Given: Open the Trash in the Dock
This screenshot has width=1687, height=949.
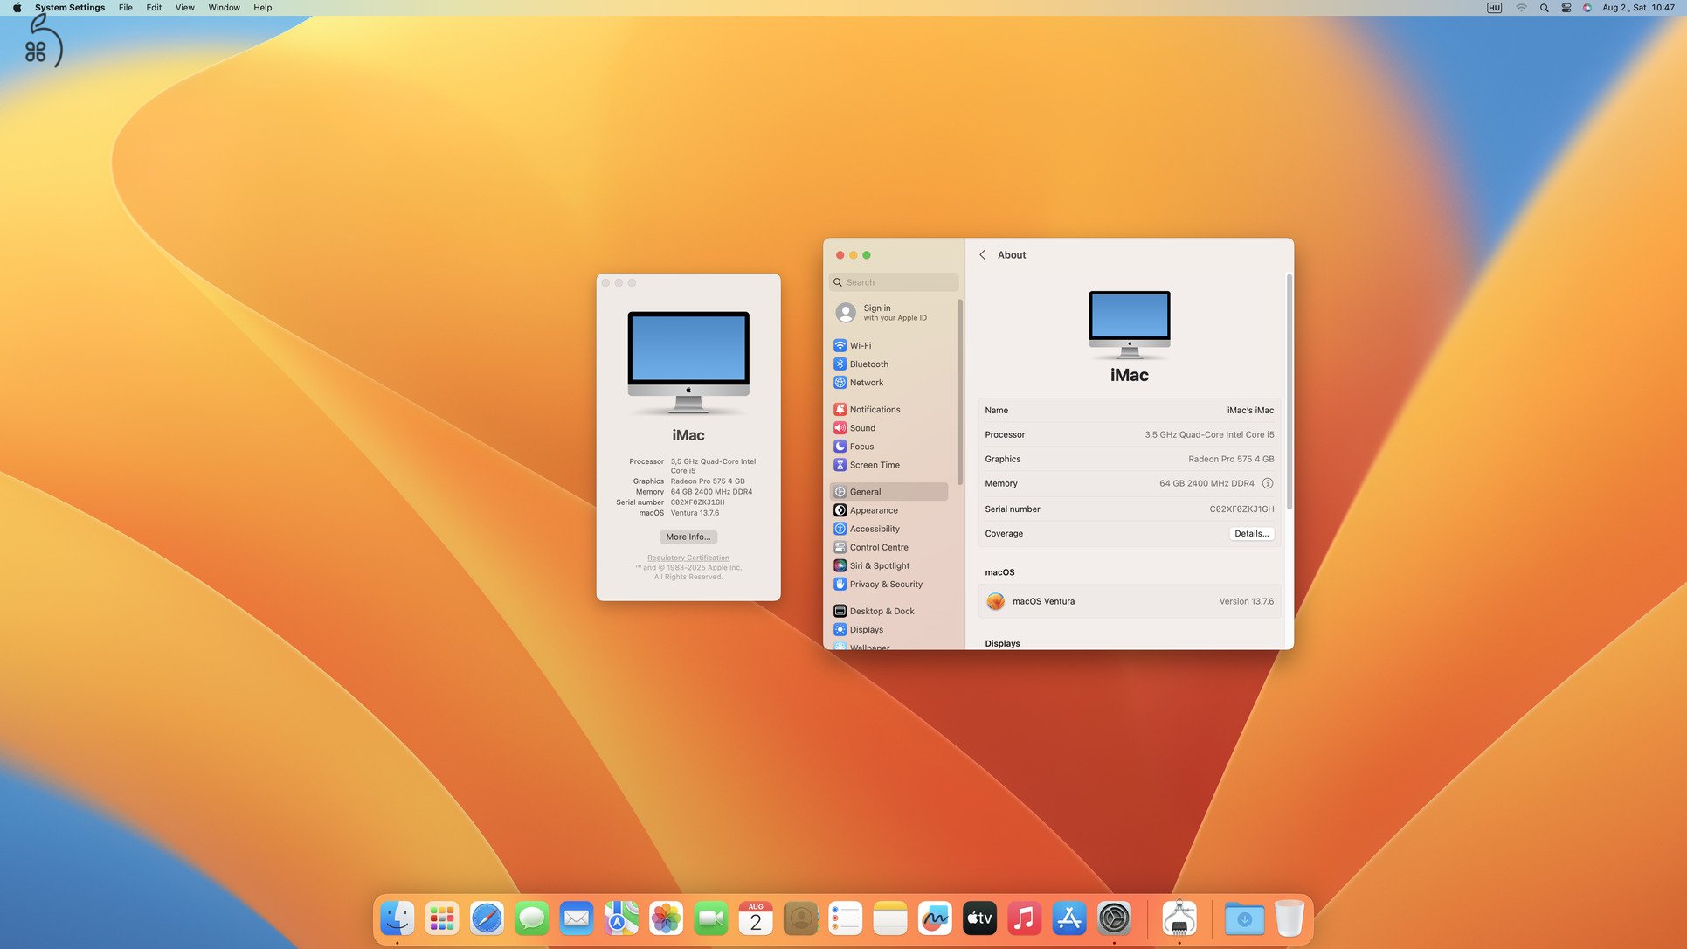Looking at the screenshot, I should coord(1289,918).
